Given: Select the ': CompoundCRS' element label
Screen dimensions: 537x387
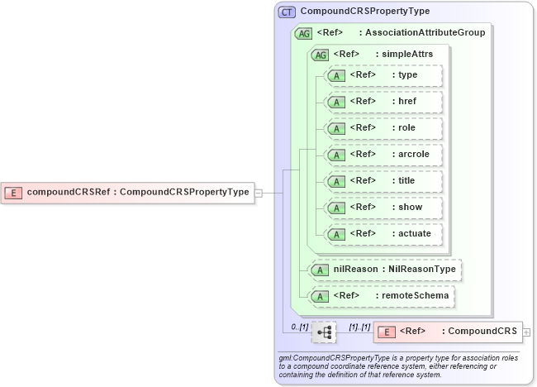Looking at the screenshot, I should click(x=479, y=331).
